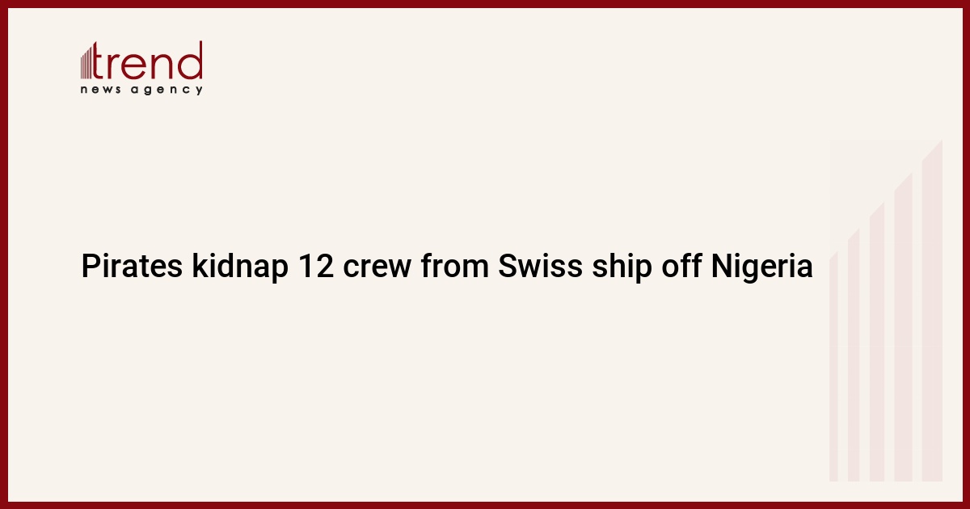Click the dark red top border
The height and width of the screenshot is (509, 970).
tap(485, 3)
